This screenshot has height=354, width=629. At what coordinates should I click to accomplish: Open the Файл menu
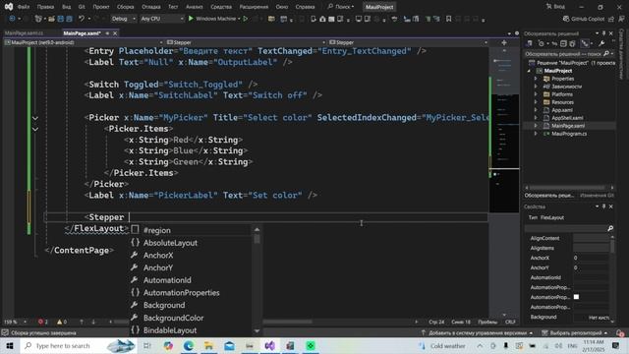tap(24, 7)
